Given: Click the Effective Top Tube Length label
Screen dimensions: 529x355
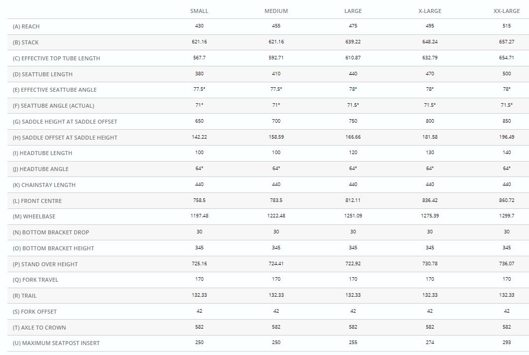Looking at the screenshot, I should click(x=56, y=58).
